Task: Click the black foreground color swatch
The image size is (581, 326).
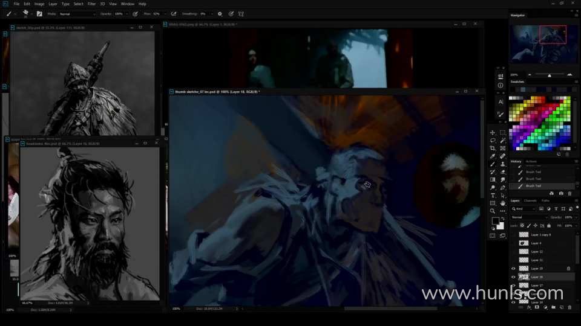Action: 496,221
